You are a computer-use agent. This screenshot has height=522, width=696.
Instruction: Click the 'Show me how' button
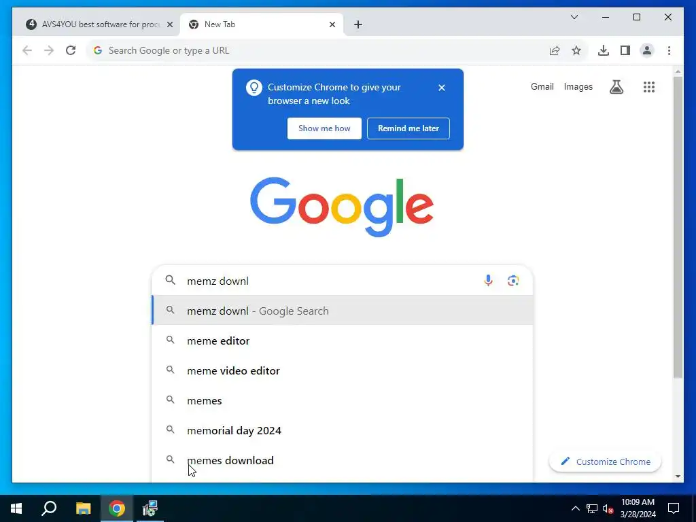tap(324, 128)
